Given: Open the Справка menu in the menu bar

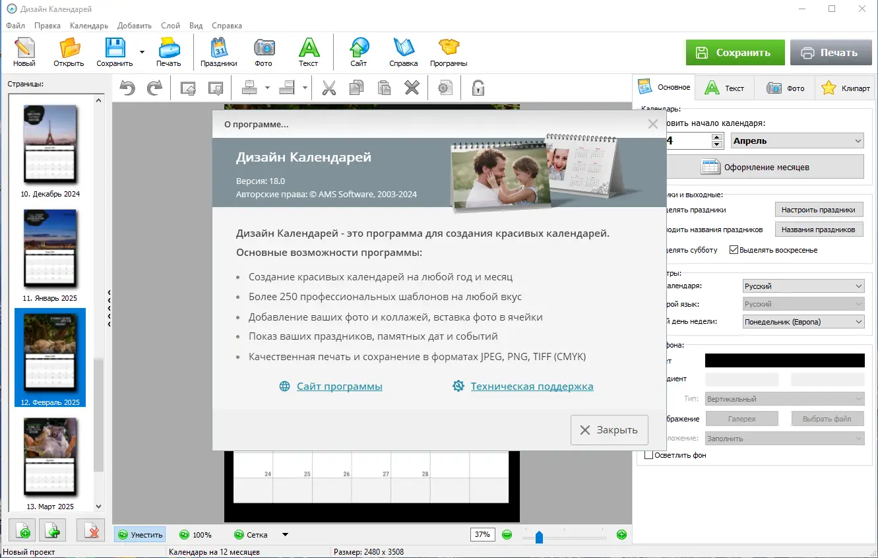Looking at the screenshot, I should [x=227, y=26].
